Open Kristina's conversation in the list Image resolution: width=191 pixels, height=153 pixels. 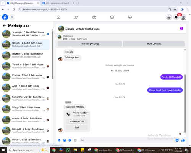(26, 77)
